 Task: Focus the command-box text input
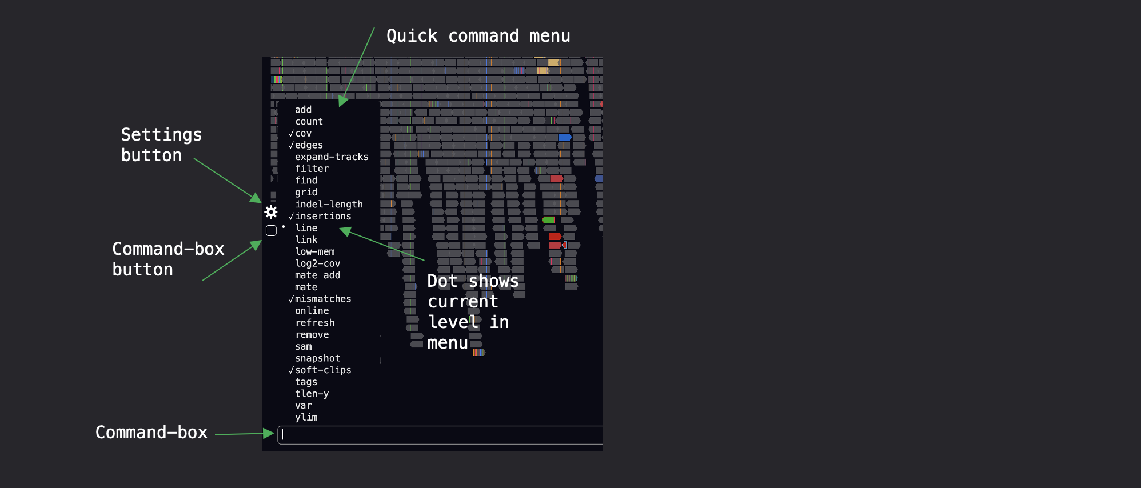click(x=440, y=435)
